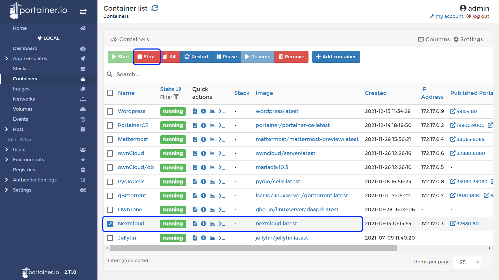The image size is (499, 280).
Task: Open console for qBittorrent container
Action: click(222, 195)
